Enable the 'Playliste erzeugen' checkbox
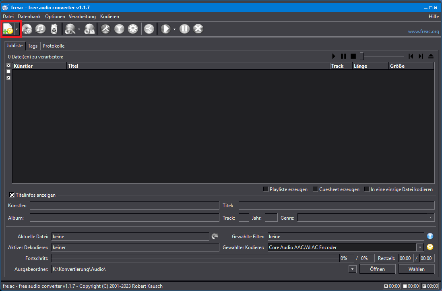Screen dimensions: 442x291 (x=266, y=189)
